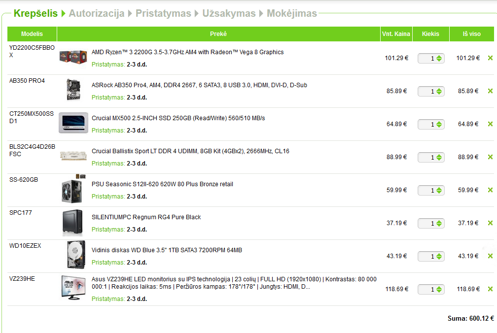Open WD Blue hard disk thumbnail

point(76,255)
